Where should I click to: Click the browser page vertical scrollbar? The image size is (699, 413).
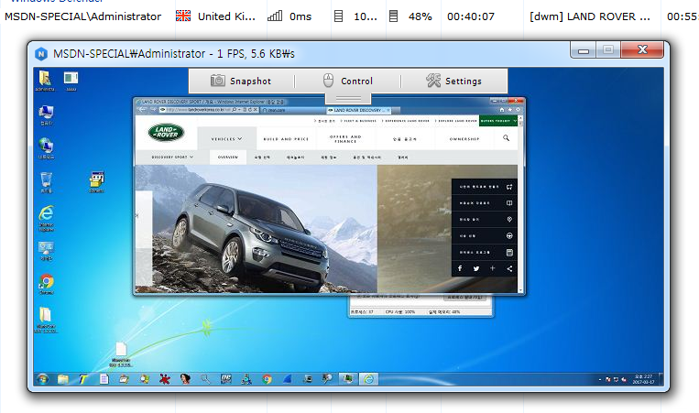click(520, 204)
